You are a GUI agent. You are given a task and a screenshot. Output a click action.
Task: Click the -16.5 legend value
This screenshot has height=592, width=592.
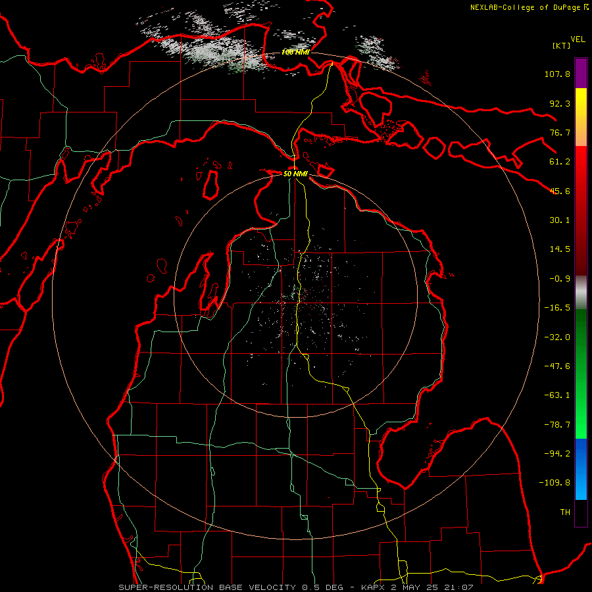tap(557, 308)
